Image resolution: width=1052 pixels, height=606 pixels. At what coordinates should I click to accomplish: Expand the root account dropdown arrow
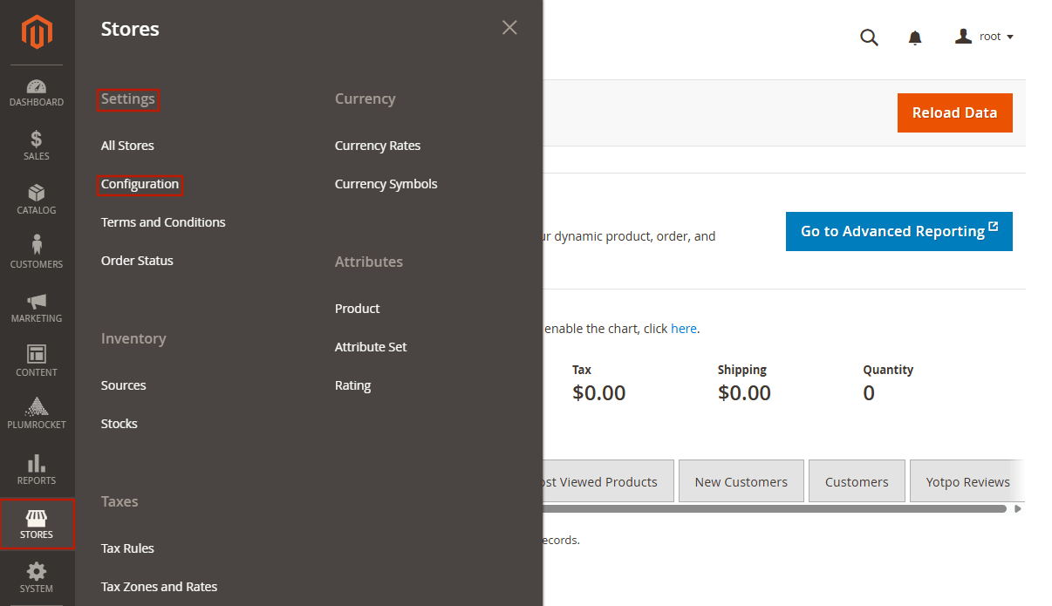point(1010,37)
